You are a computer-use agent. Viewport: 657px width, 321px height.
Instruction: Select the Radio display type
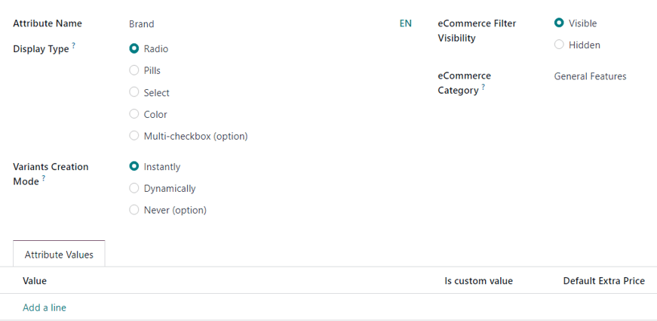pyautogui.click(x=134, y=49)
